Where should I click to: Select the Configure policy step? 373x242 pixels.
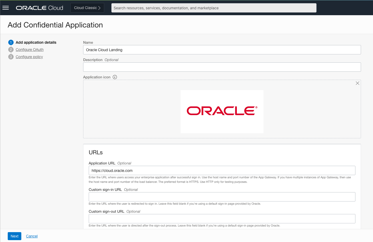pos(29,57)
